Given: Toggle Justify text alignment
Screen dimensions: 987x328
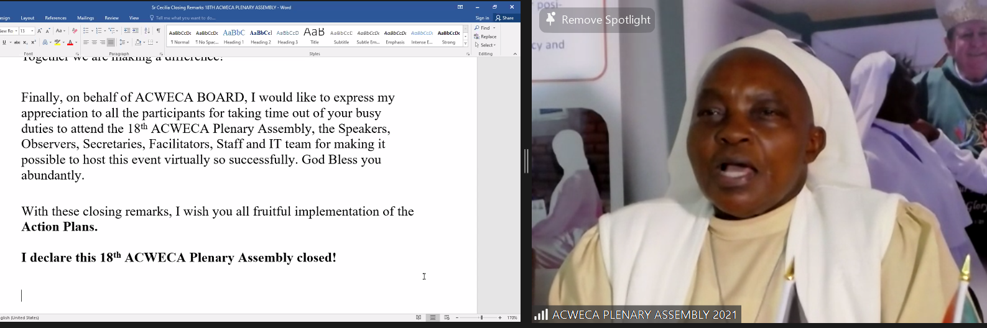Looking at the screenshot, I should pos(111,42).
